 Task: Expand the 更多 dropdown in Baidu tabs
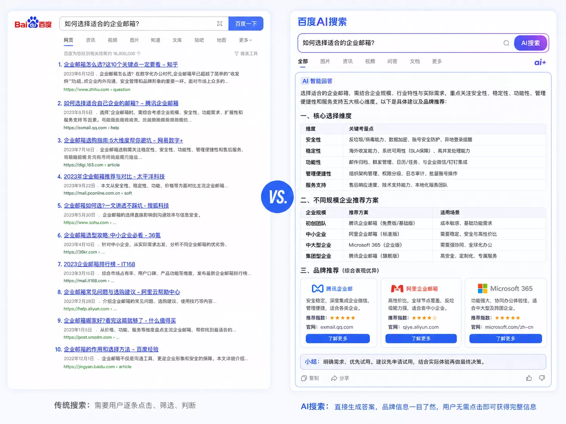point(245,40)
